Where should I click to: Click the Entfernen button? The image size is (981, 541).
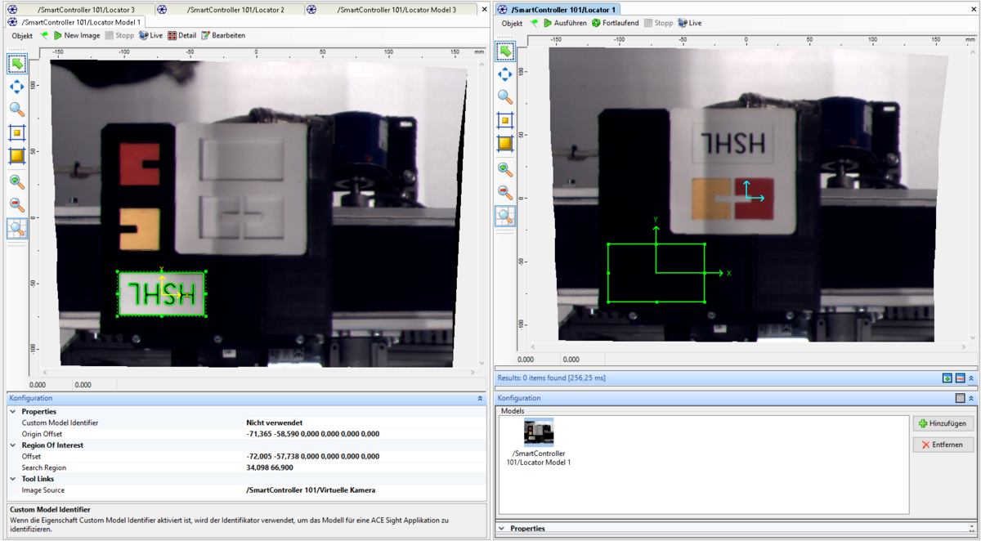click(x=943, y=445)
